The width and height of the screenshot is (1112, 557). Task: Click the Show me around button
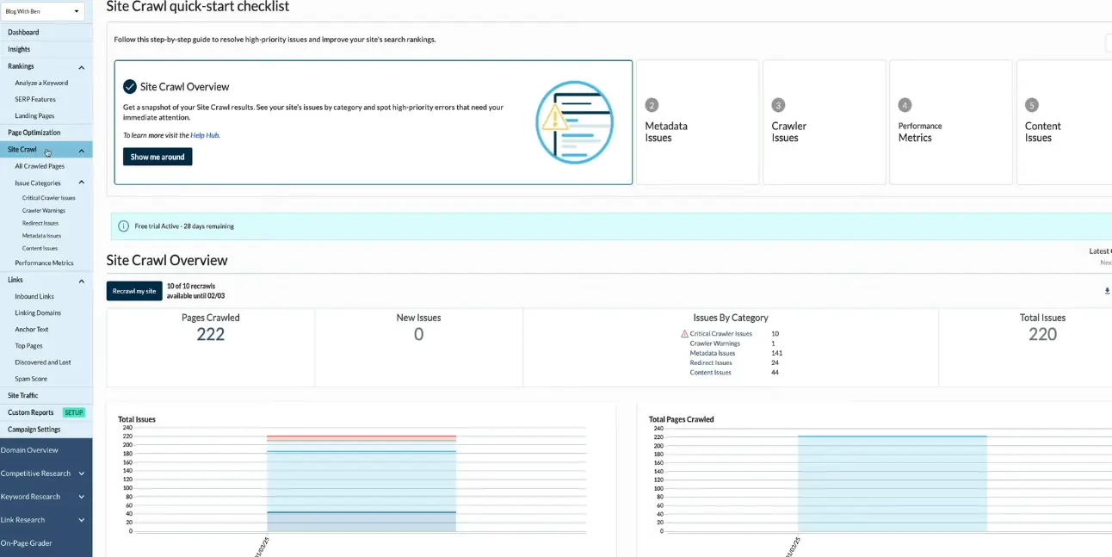(x=158, y=157)
